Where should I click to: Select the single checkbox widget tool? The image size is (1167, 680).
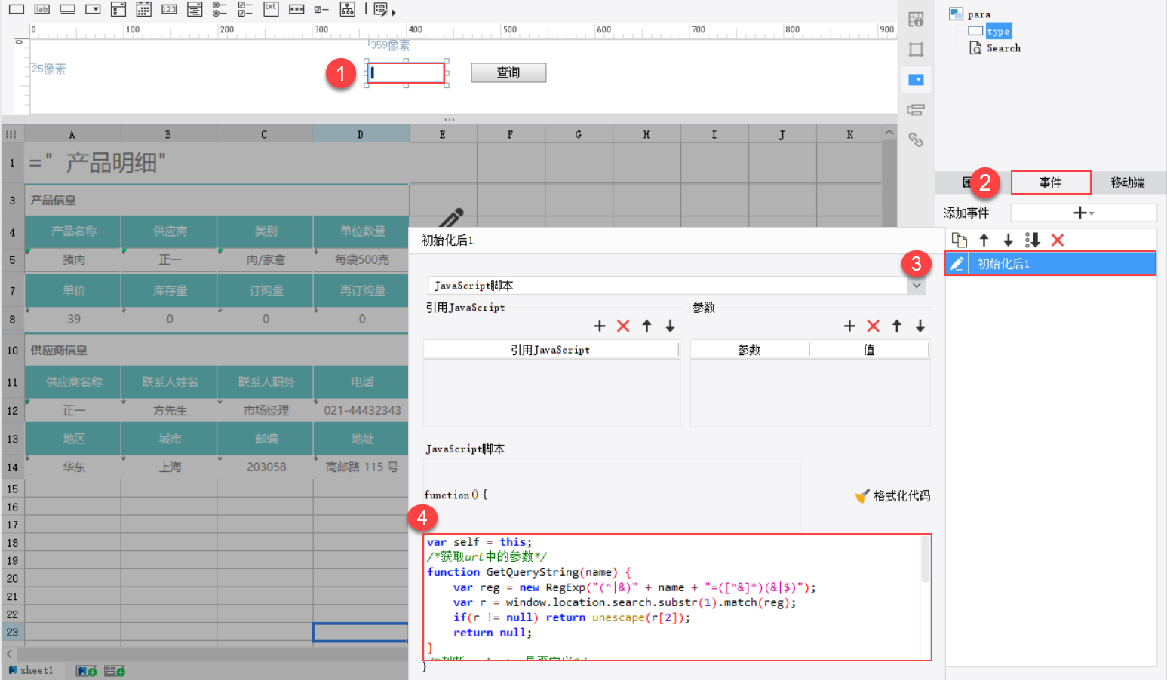tap(321, 9)
